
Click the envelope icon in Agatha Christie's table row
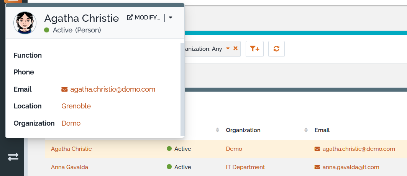(x=317, y=149)
